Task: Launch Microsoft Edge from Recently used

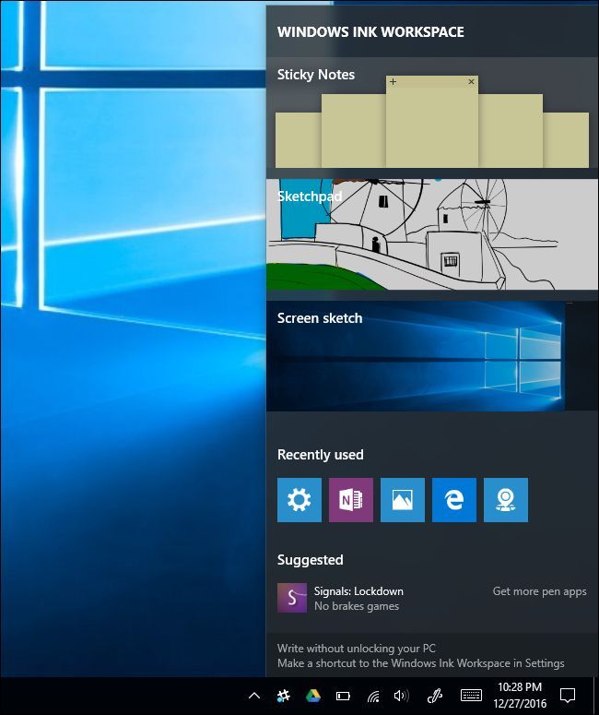Action: click(x=454, y=500)
